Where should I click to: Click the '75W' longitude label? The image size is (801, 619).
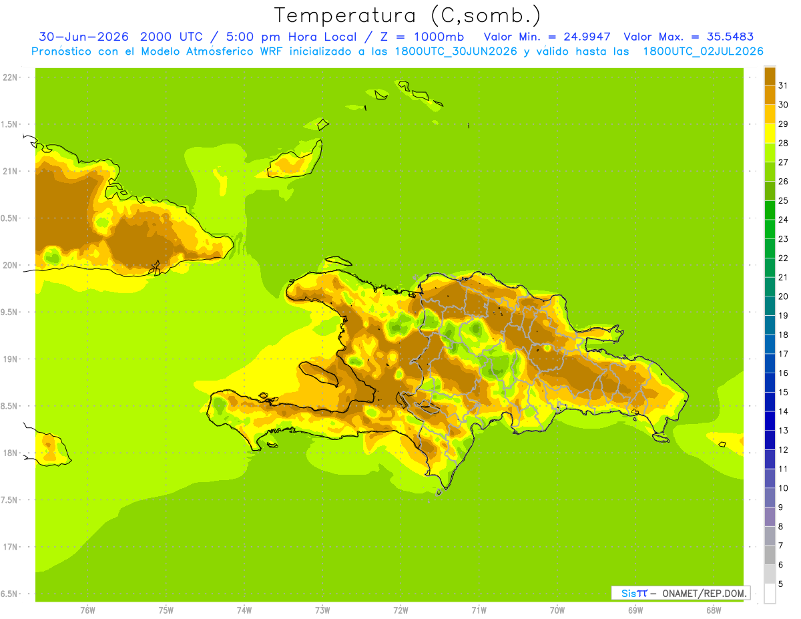pos(166,610)
